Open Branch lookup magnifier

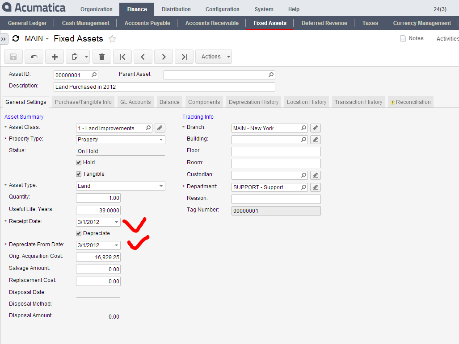[x=303, y=128]
